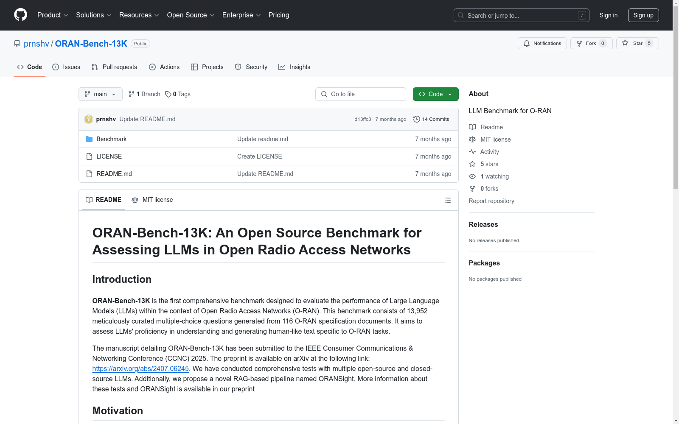Click the scrollbar down arrow
Image resolution: width=679 pixels, height=424 pixels.
point(676,421)
